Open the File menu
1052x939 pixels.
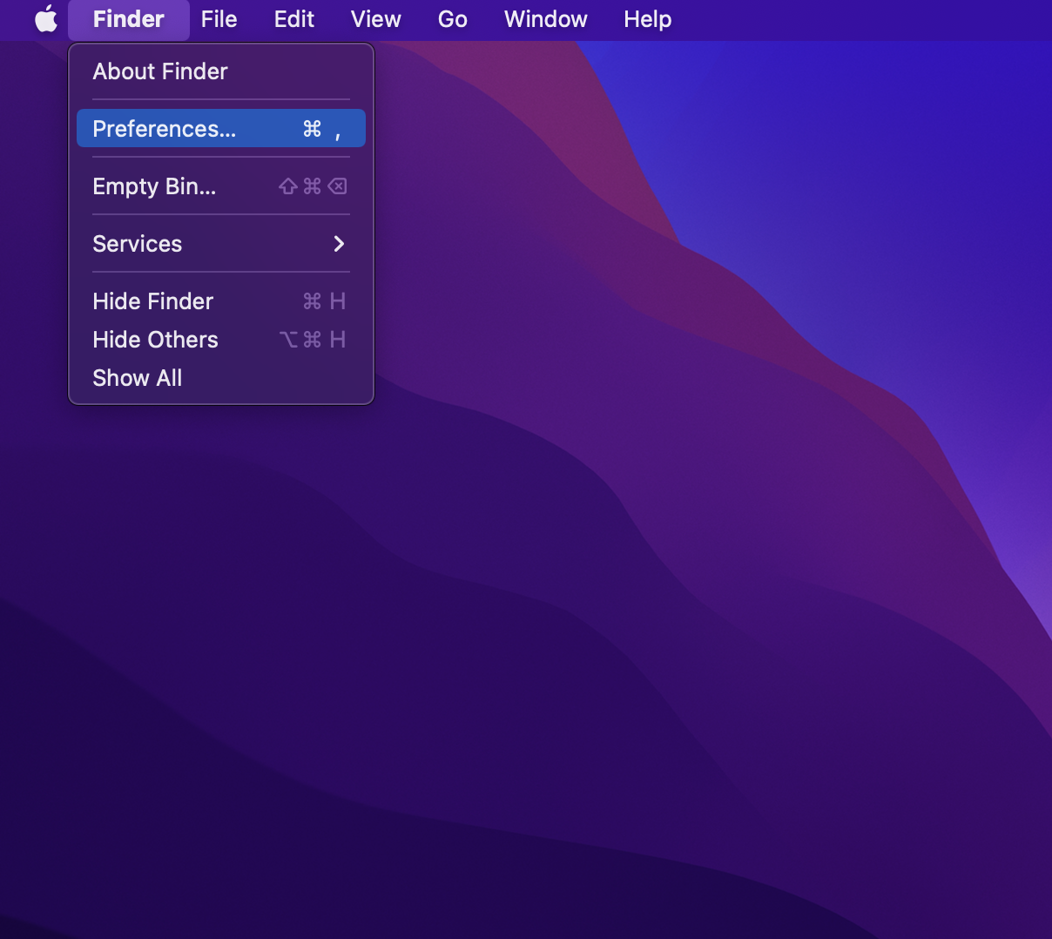[219, 19]
